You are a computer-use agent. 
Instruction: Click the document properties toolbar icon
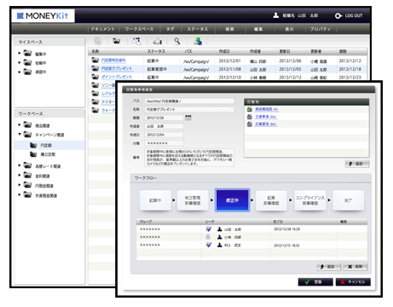136,41
